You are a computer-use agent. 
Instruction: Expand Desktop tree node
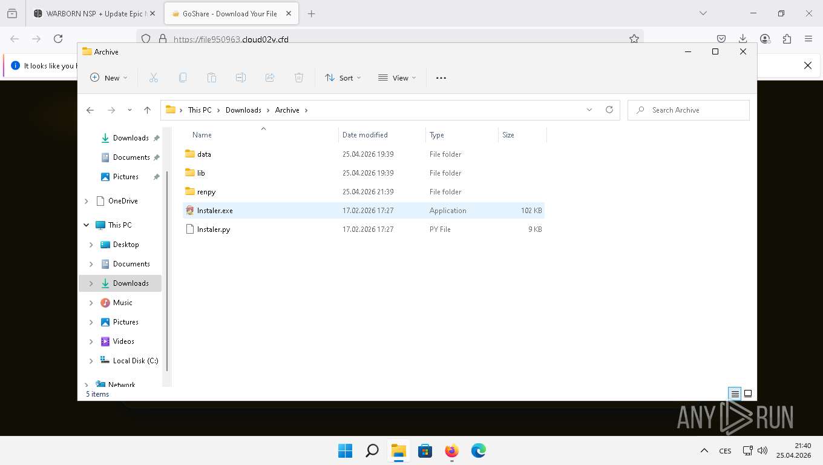[91, 245]
